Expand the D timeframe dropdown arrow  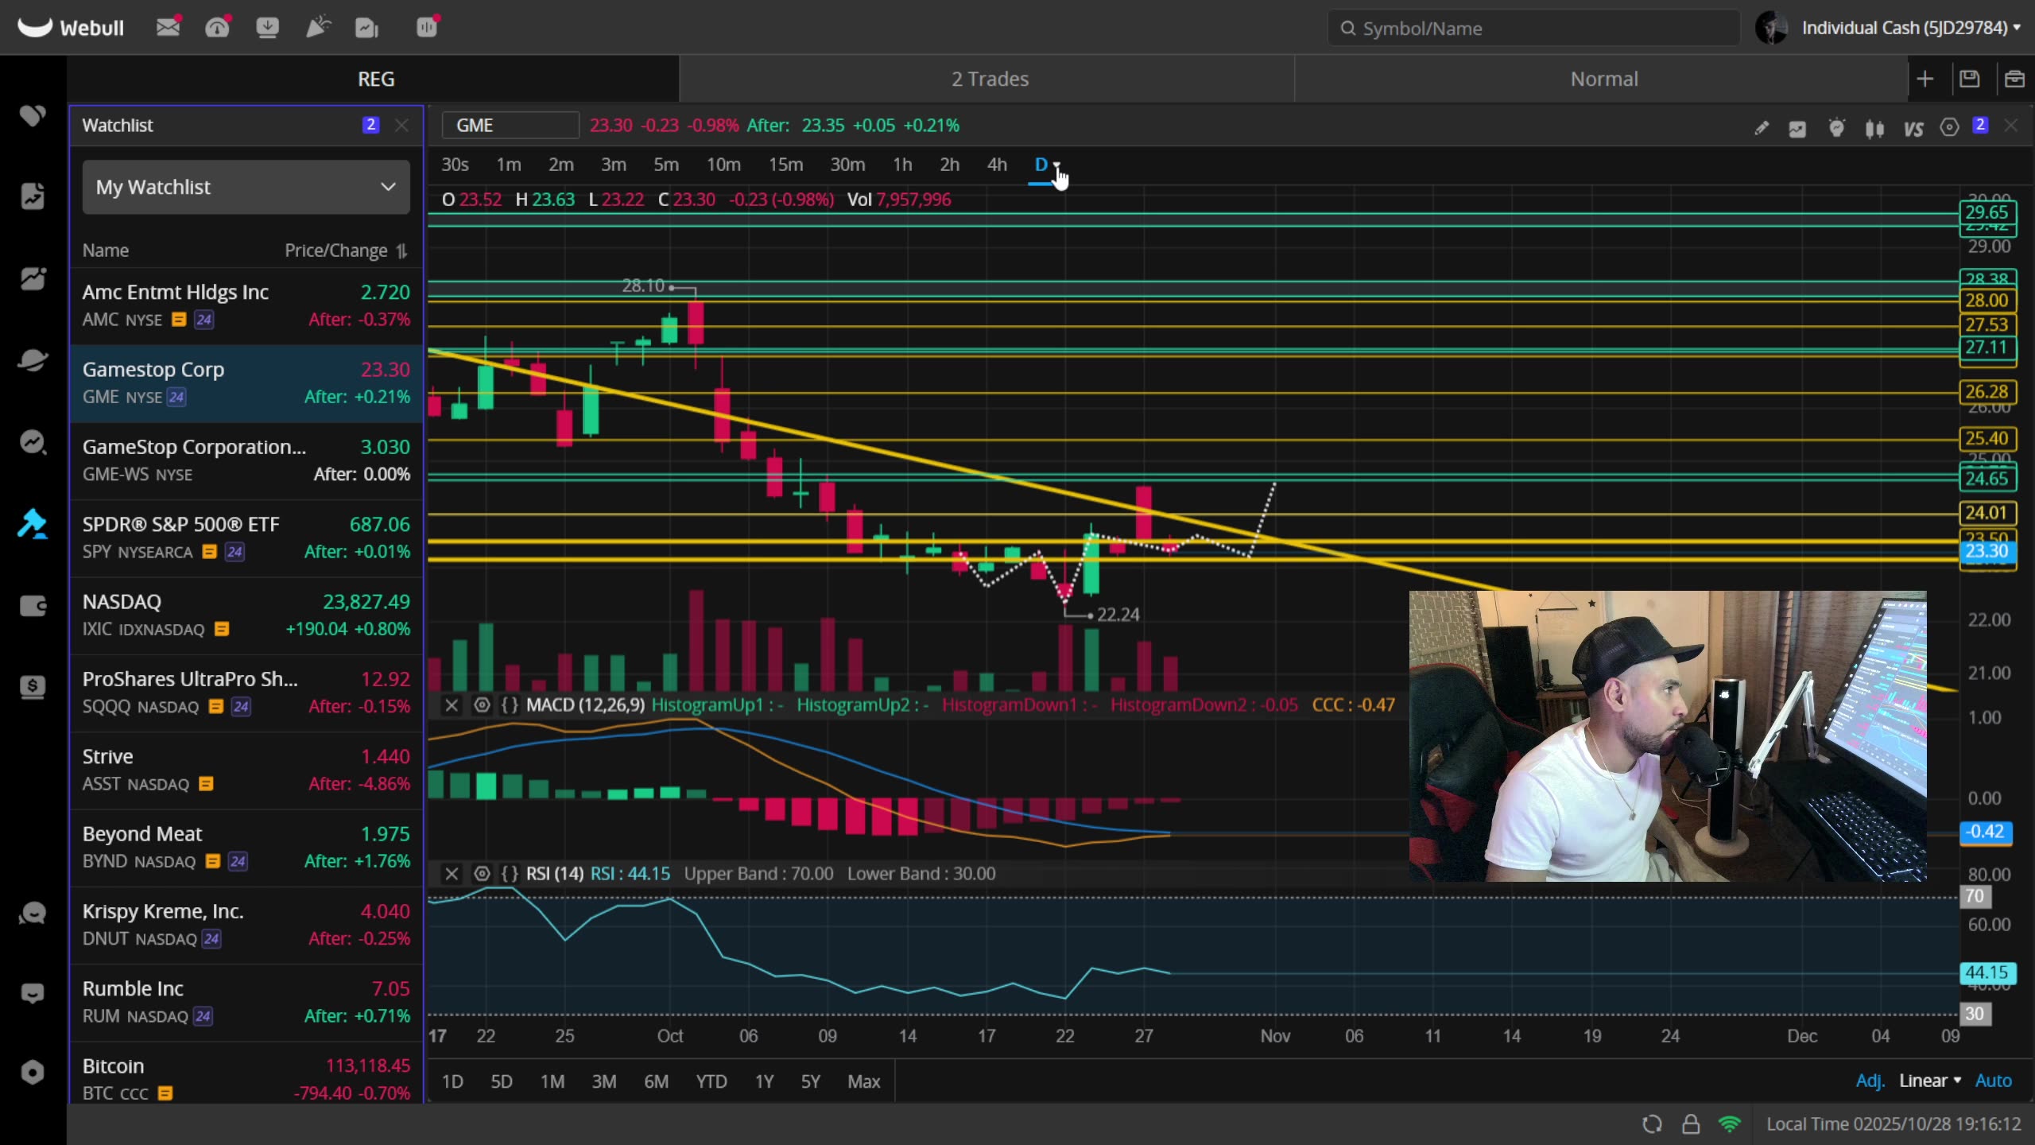click(1057, 164)
